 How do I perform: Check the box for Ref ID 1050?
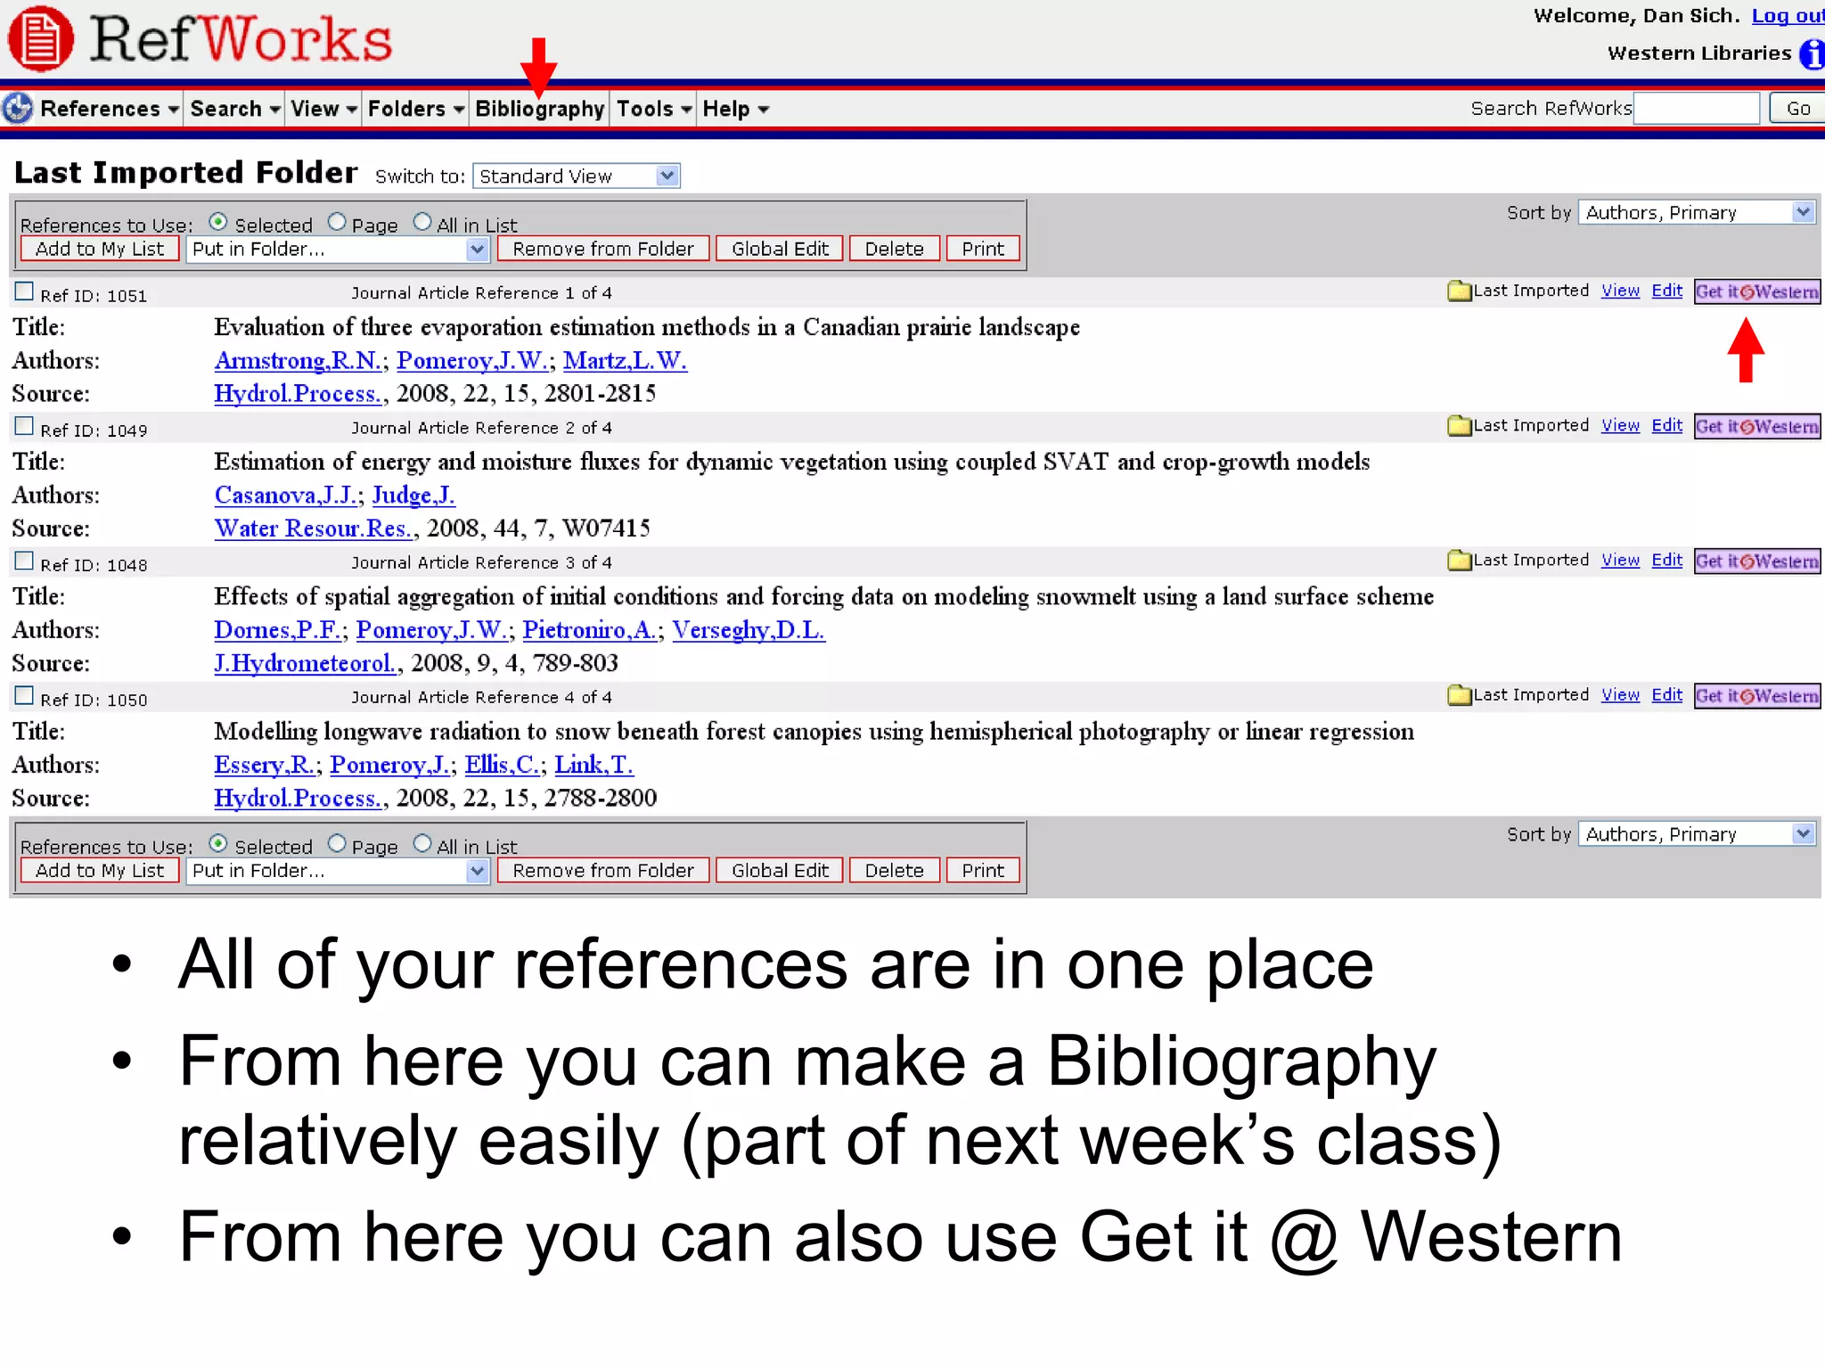coord(24,695)
